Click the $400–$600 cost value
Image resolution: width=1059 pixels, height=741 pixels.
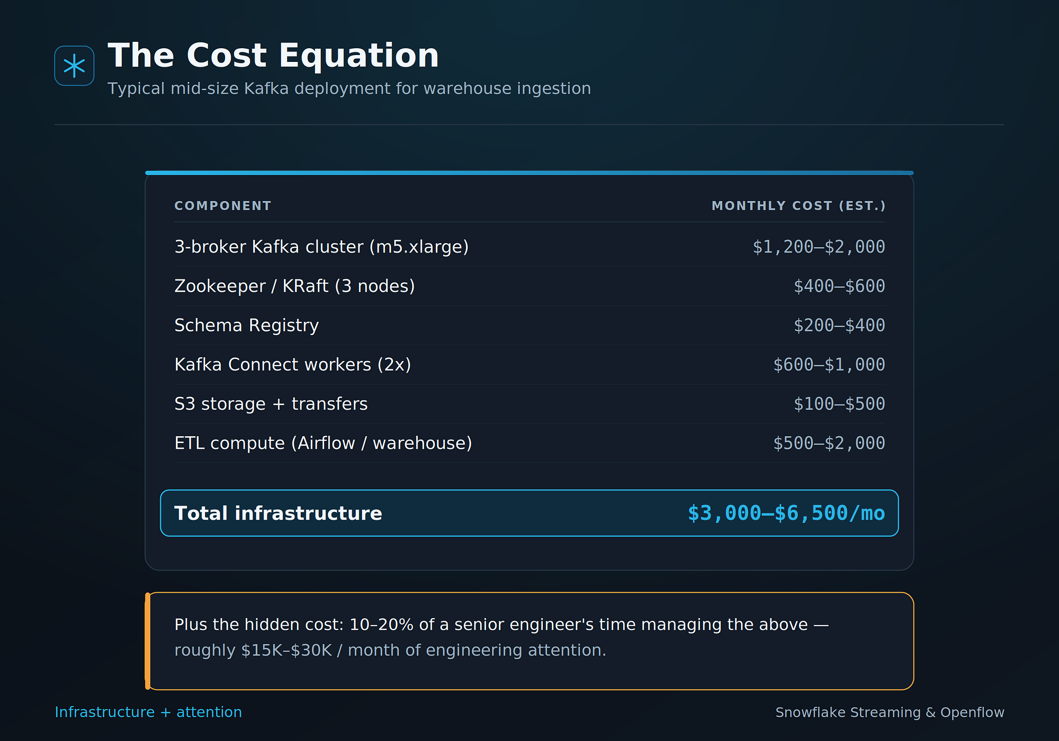click(839, 286)
